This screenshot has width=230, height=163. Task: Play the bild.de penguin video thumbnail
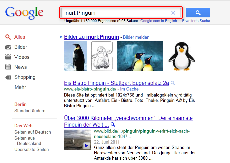click(x=78, y=140)
